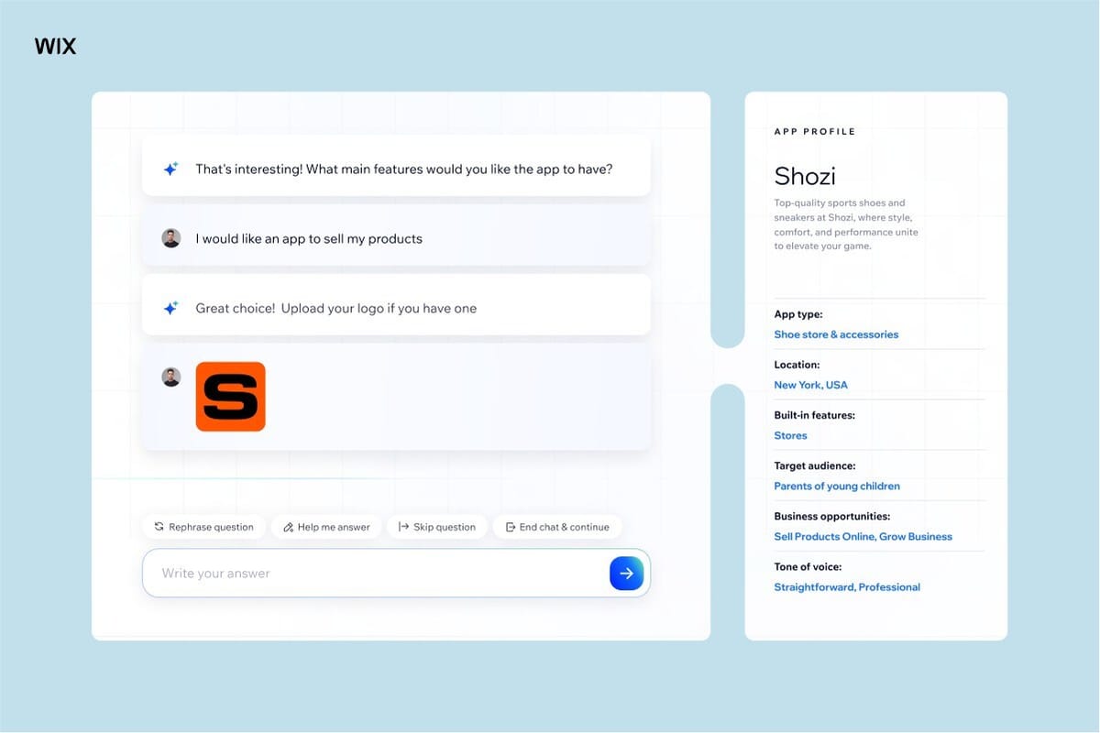The image size is (1100, 733).
Task: Click the 'APP PROFILE' header label
Action: [x=815, y=132]
